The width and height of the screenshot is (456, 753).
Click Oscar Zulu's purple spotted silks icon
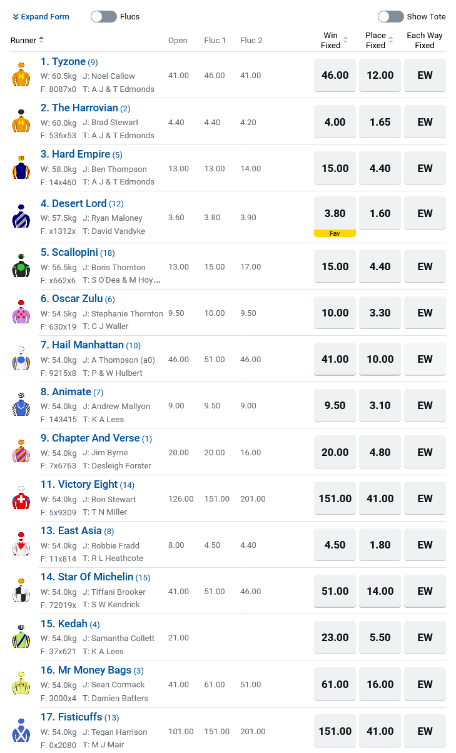(x=21, y=313)
